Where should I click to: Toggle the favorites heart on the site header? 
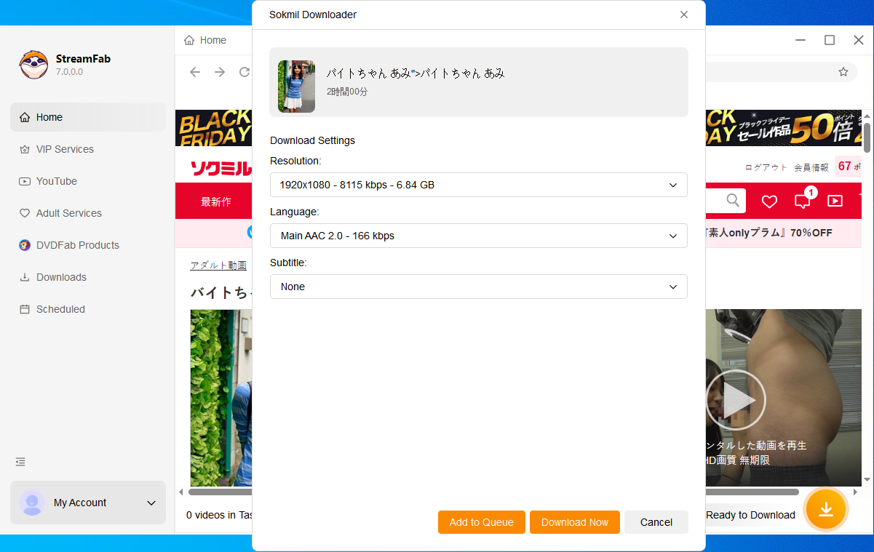(x=769, y=201)
